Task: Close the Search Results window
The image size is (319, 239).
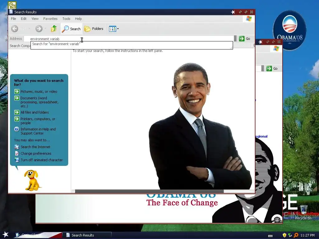Action: point(252,12)
